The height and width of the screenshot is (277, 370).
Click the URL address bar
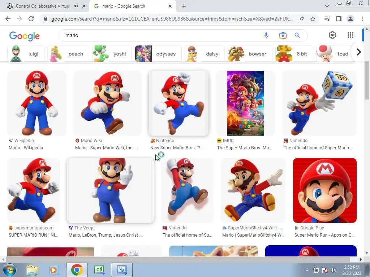pyautogui.click(x=172, y=19)
